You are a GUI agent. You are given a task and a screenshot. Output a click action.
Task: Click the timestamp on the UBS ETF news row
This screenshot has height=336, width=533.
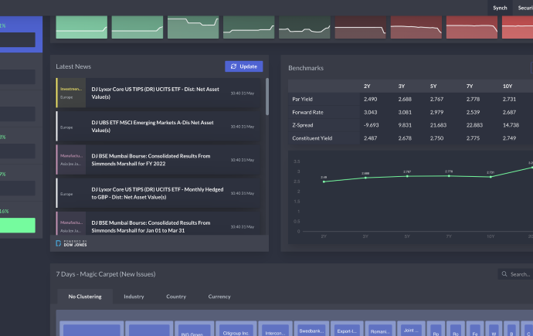tap(243, 127)
